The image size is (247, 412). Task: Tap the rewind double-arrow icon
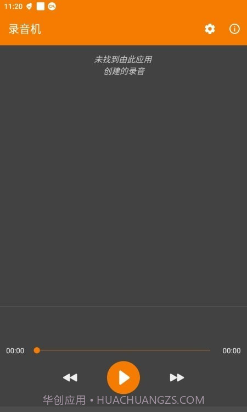(70, 377)
